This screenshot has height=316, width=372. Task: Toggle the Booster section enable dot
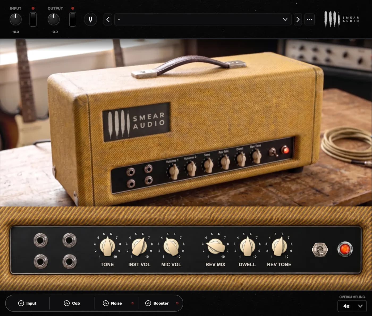177,303
